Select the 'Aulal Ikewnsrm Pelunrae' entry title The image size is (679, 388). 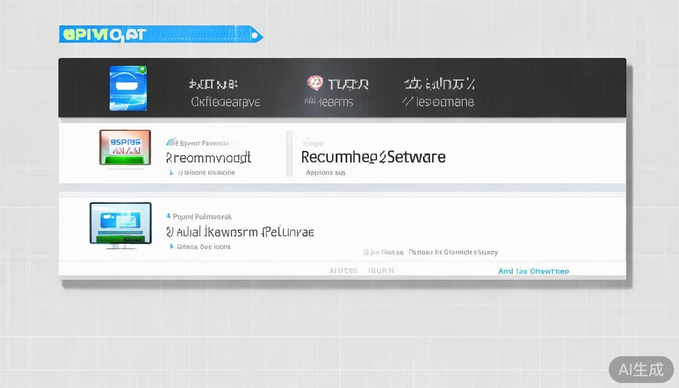pyautogui.click(x=240, y=232)
